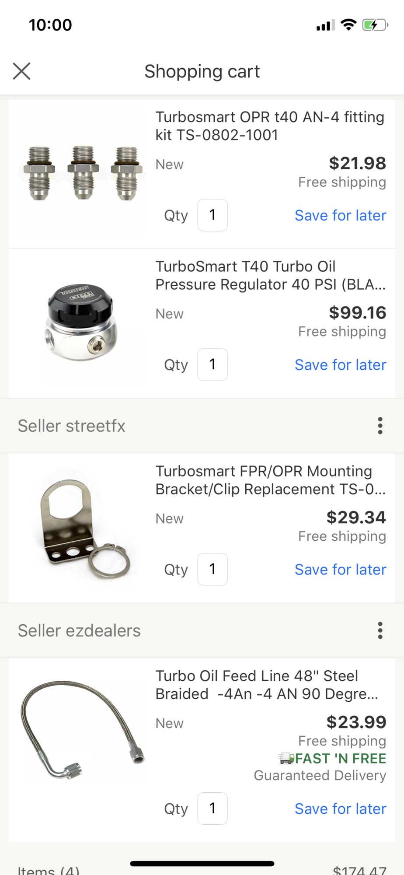Save Mounting Bracket/Clip for later
The width and height of the screenshot is (404, 875).
point(340,569)
